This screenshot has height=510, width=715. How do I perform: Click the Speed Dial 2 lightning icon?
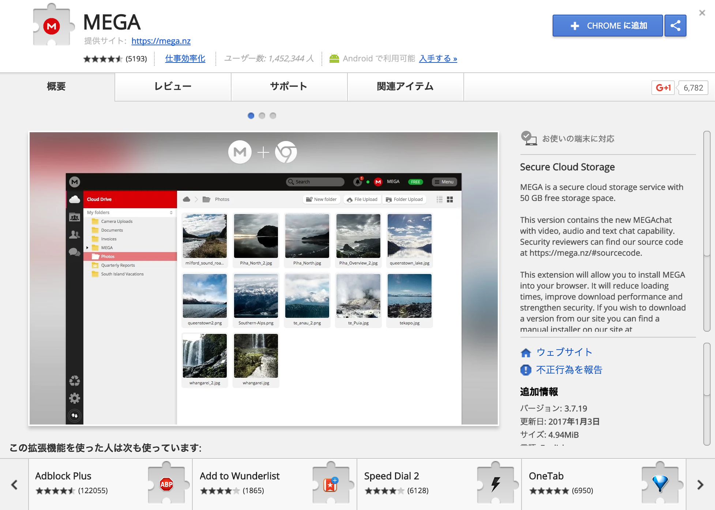[496, 484]
